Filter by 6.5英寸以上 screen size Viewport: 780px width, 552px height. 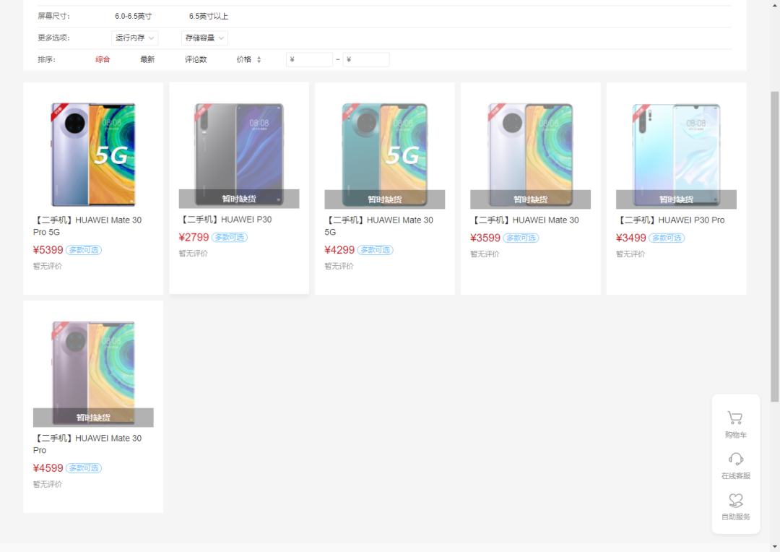[x=209, y=17]
